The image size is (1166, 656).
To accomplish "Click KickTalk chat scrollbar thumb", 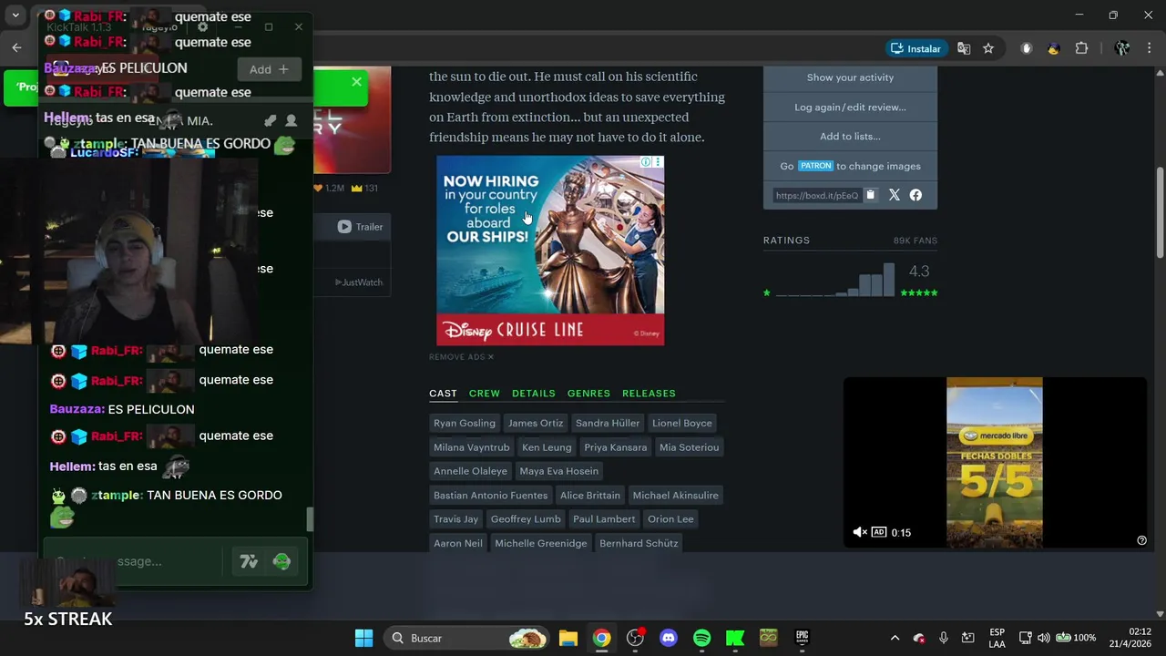I will pos(310,519).
